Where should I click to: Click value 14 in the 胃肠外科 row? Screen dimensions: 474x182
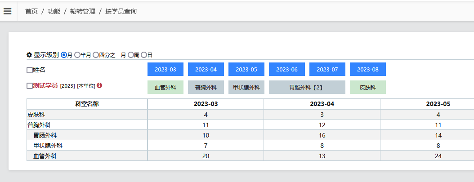pyautogui.click(x=438, y=136)
